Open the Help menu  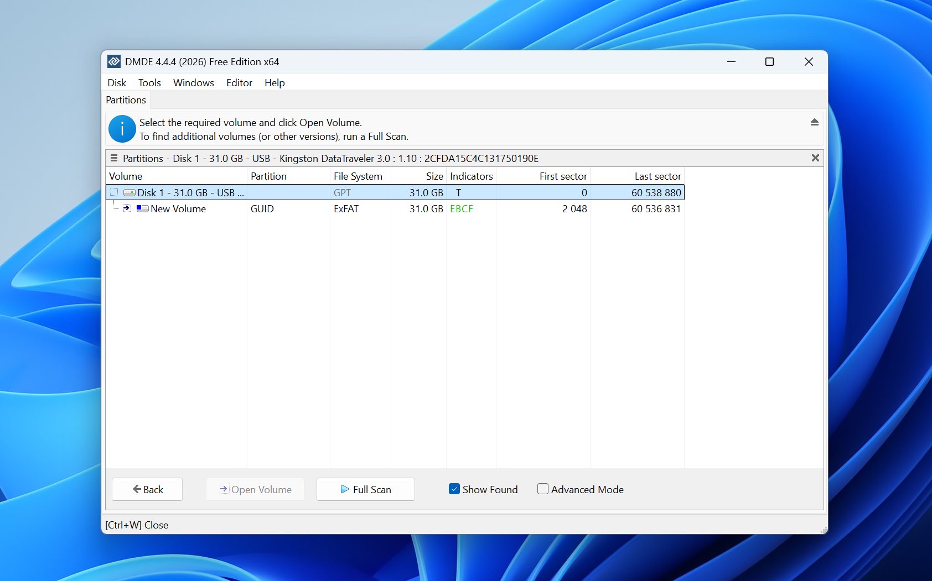(x=275, y=82)
